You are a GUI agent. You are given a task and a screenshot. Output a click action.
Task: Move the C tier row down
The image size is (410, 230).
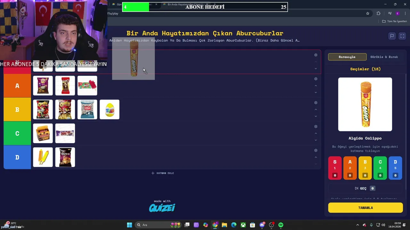(x=316, y=140)
